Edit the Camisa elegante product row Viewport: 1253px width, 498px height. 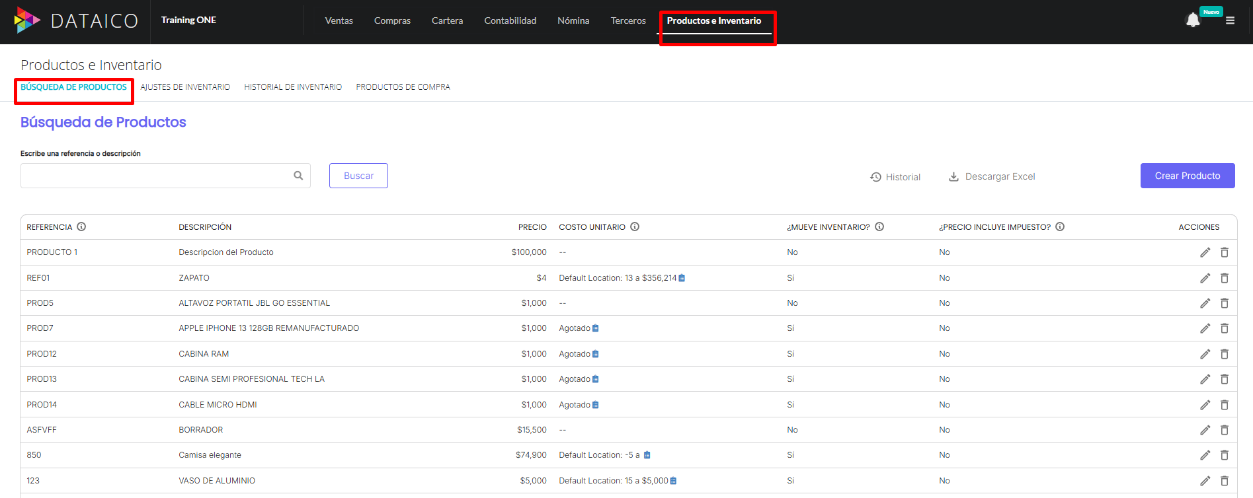pyautogui.click(x=1205, y=455)
